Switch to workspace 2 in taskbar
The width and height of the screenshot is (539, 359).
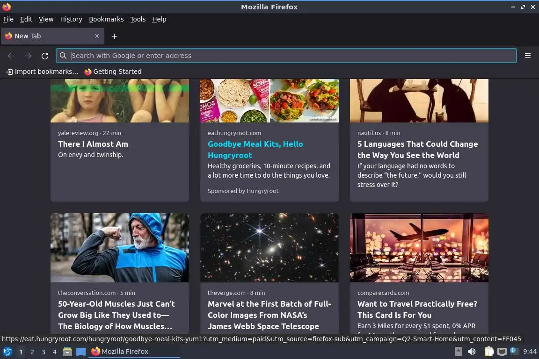point(32,352)
